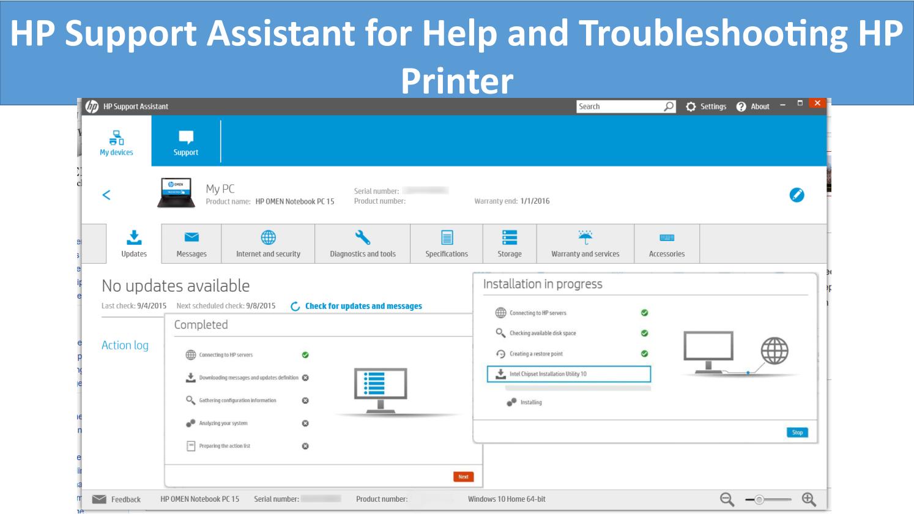Click restore icon beside Creating a restore point
The height and width of the screenshot is (514, 914).
click(x=500, y=354)
